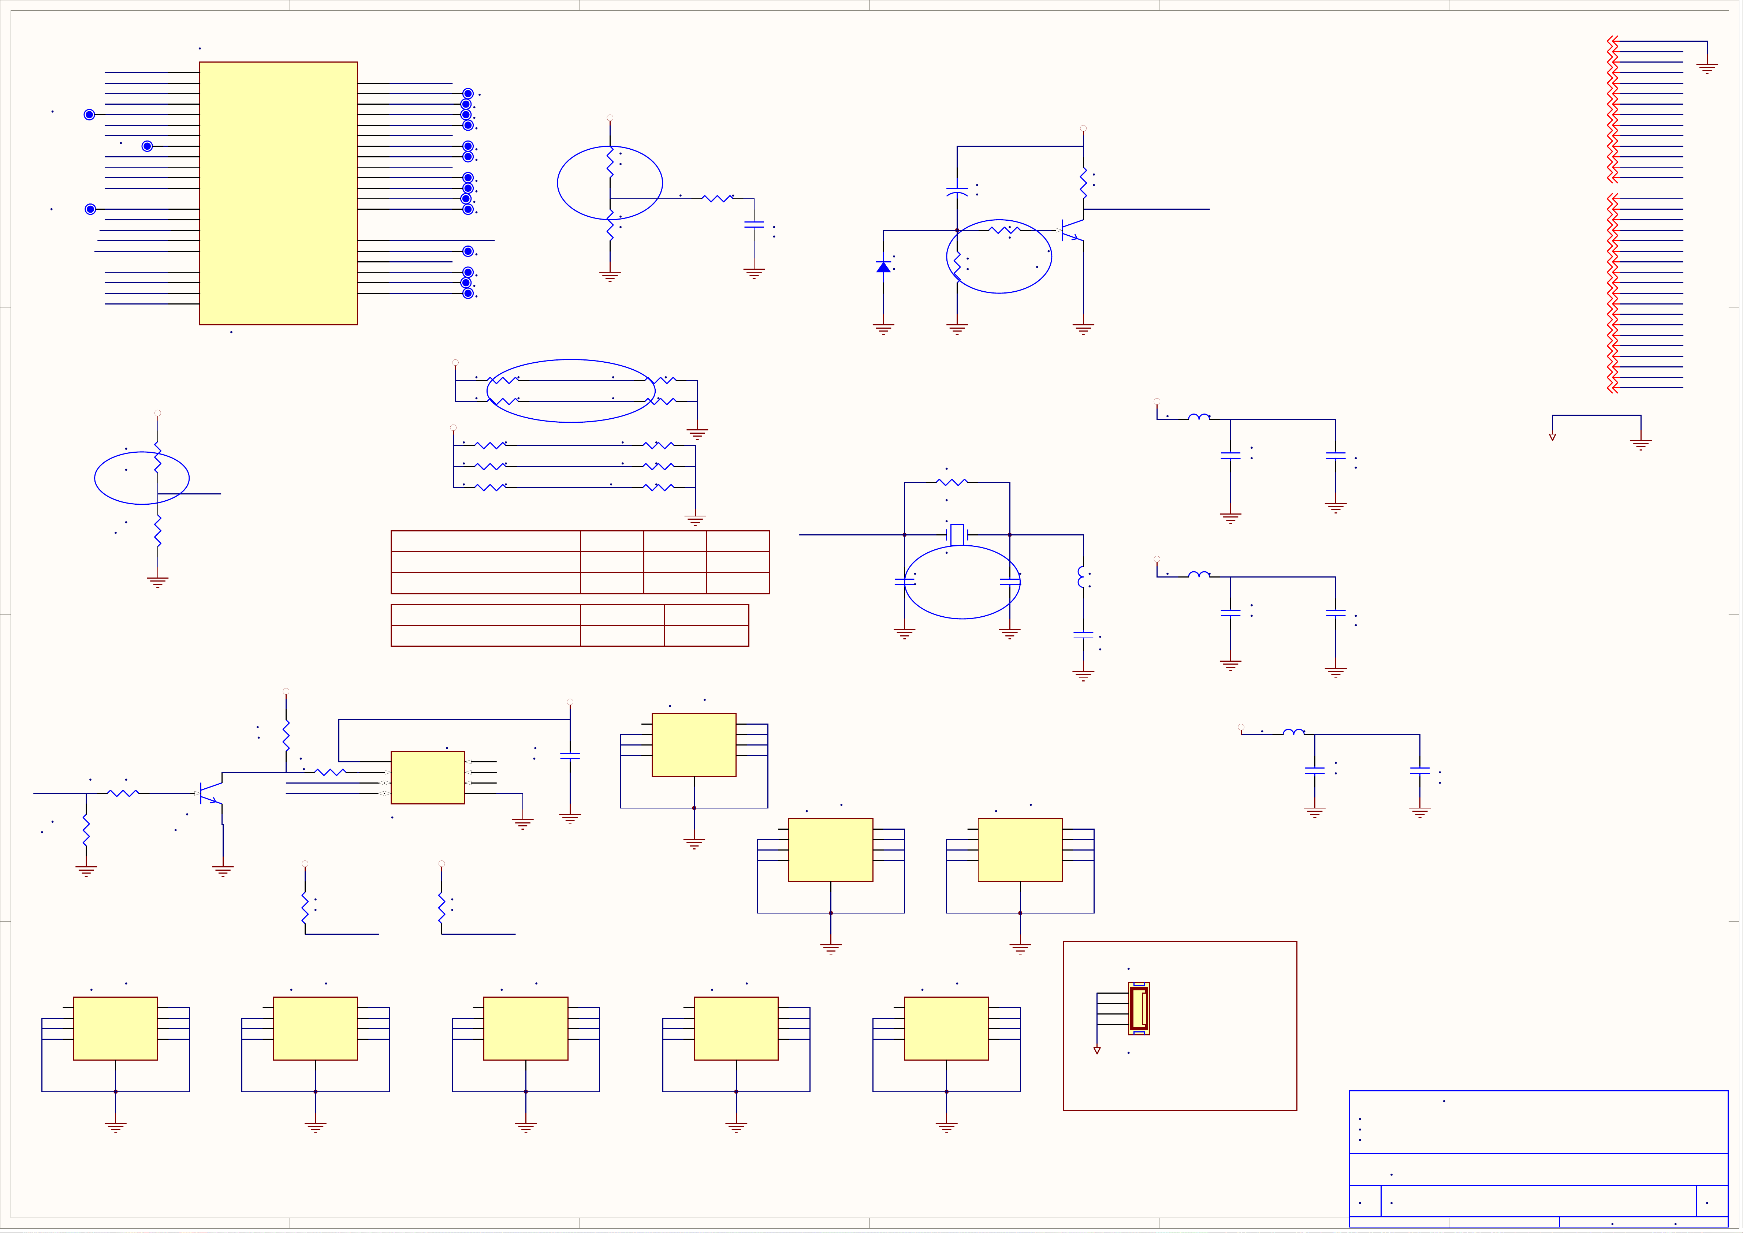Image resolution: width=1743 pixels, height=1233 pixels.
Task: Select the crystal oscillator symbol
Action: pos(957,534)
